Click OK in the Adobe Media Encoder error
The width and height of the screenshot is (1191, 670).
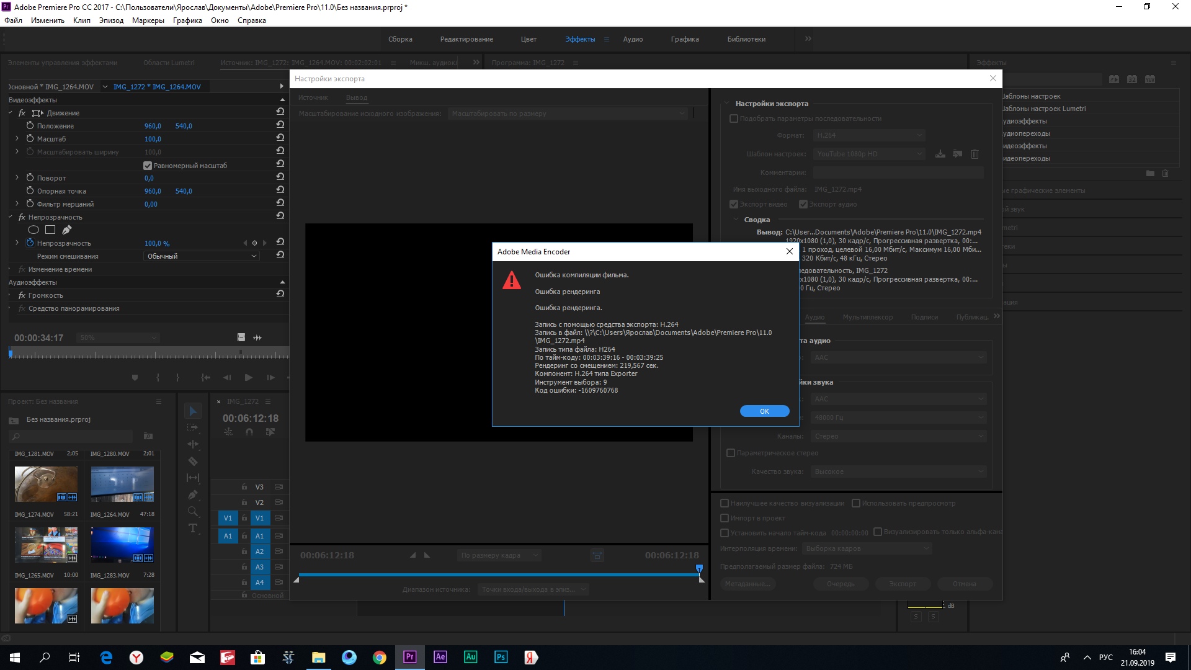(x=764, y=411)
